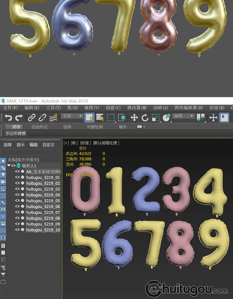This screenshot has width=233, height=299.
Task: Click the 多边形建模 panel button
Action: pyautogui.click(x=16, y=133)
